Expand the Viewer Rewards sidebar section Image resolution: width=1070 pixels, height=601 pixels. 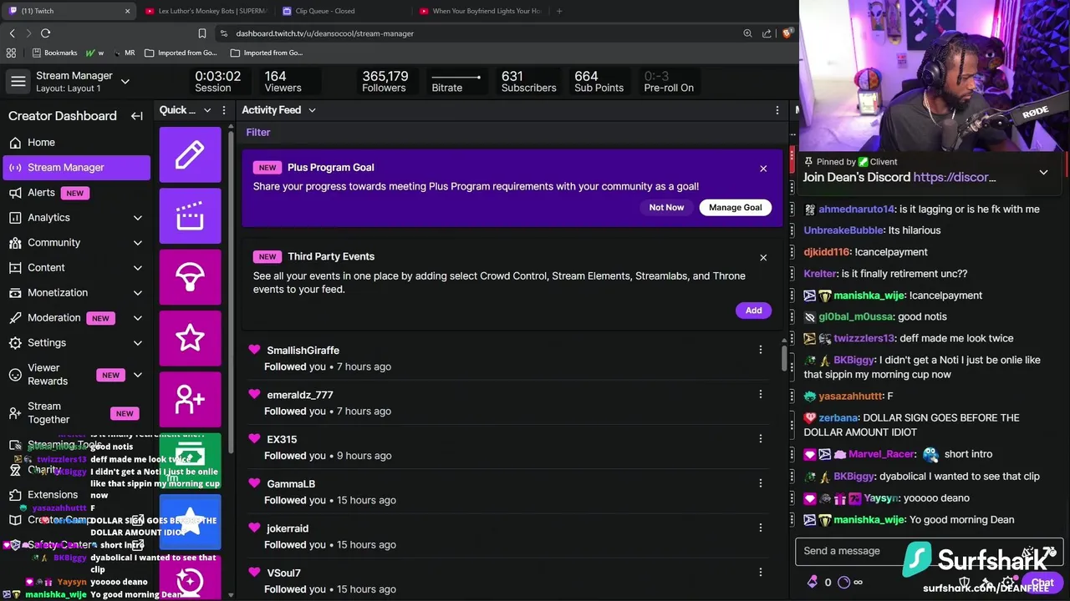(x=138, y=375)
